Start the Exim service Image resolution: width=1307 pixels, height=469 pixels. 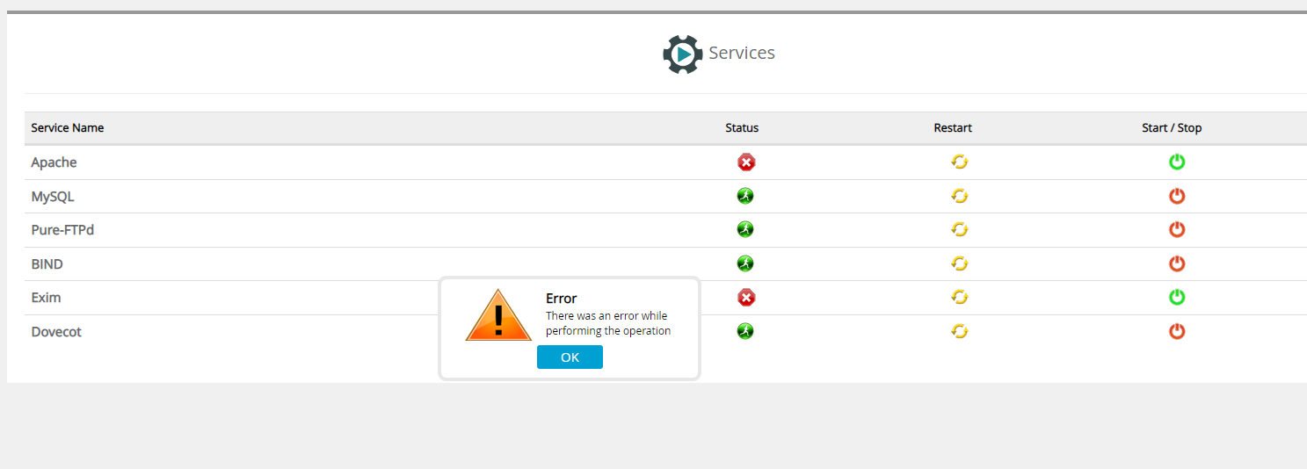pos(1177,297)
